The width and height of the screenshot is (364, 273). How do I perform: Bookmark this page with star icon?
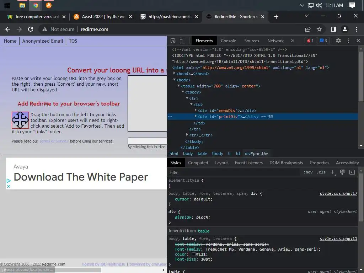point(319,29)
